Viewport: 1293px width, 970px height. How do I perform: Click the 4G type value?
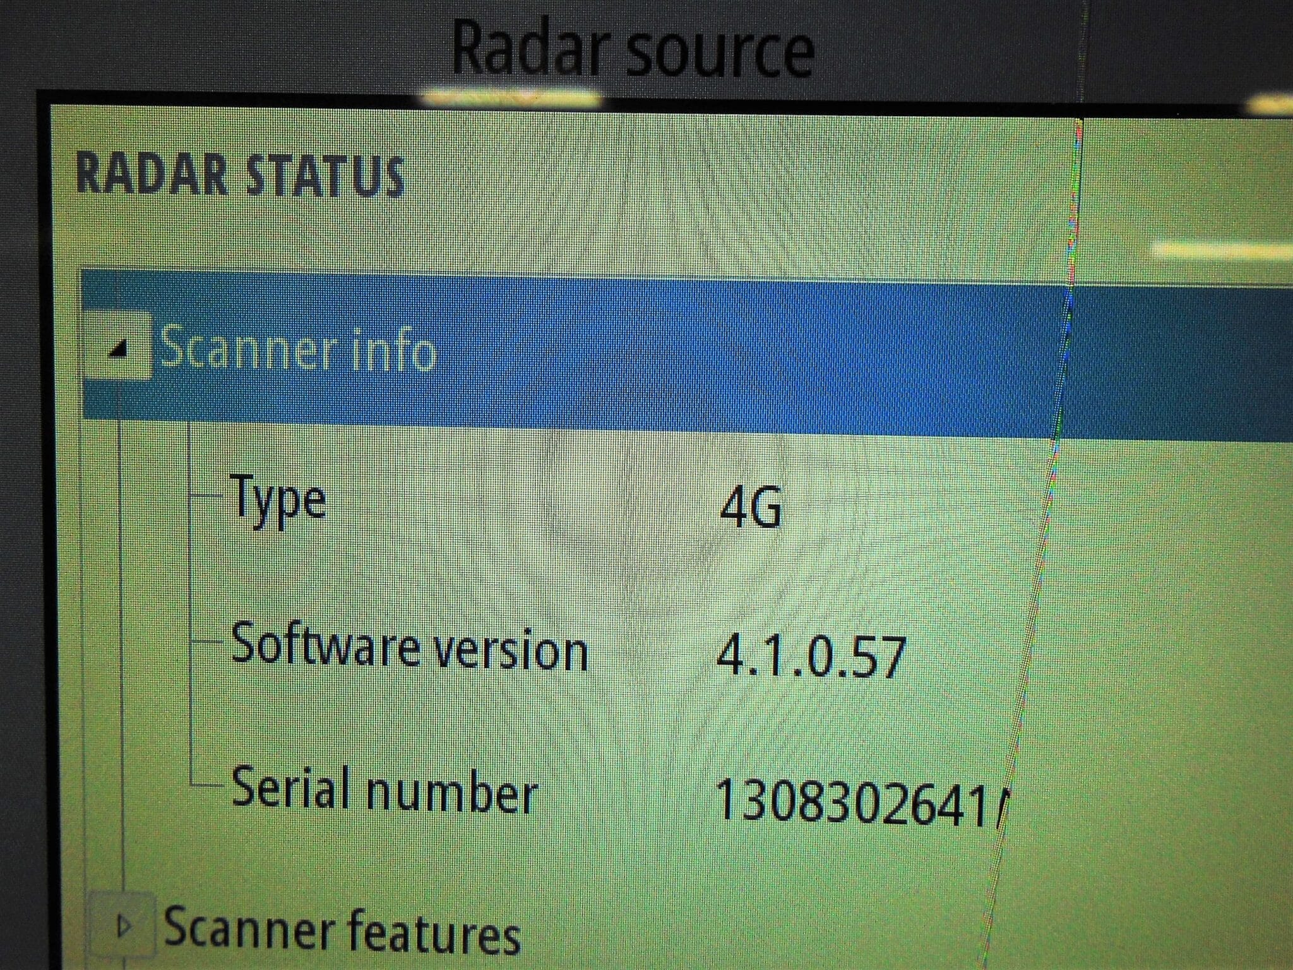(751, 508)
